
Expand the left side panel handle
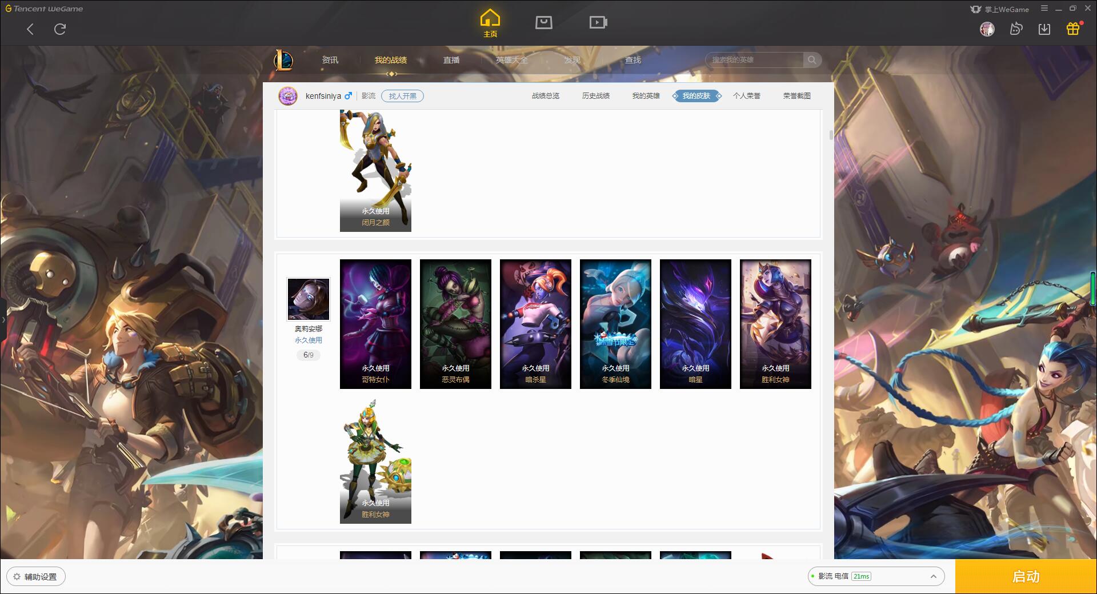tap(3, 320)
